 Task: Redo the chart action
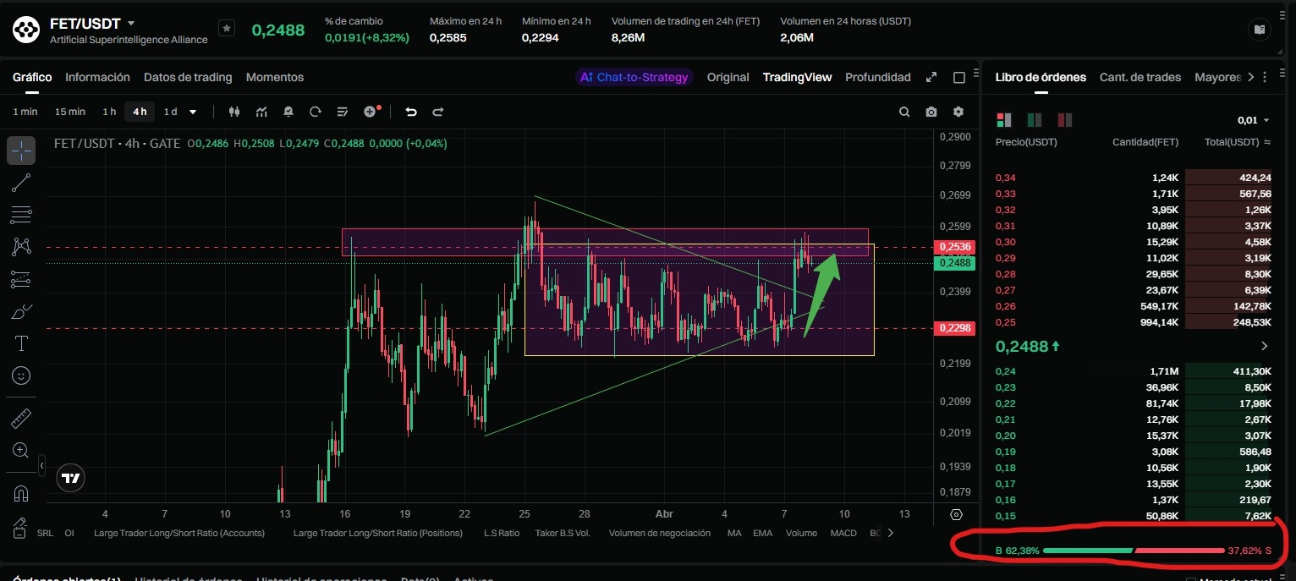pyautogui.click(x=438, y=112)
